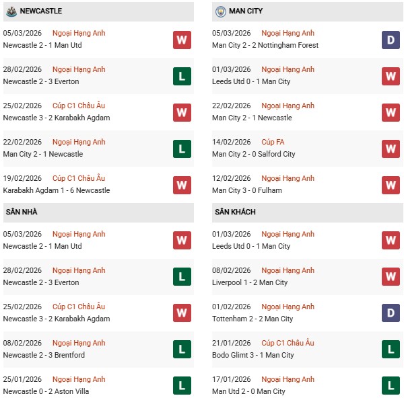Click the NEWCASTLE team heading
The image size is (404, 400).
pos(41,11)
